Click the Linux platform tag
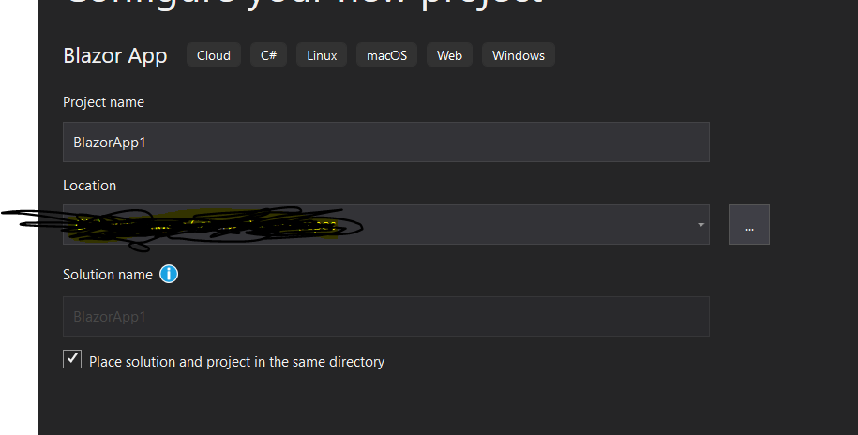Screen dimensions: 858x435 pyautogui.click(x=322, y=55)
